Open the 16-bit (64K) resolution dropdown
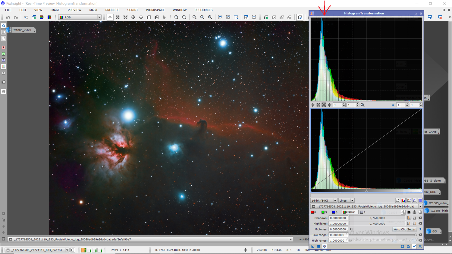Screen dimensions: 452x254 click(324, 201)
